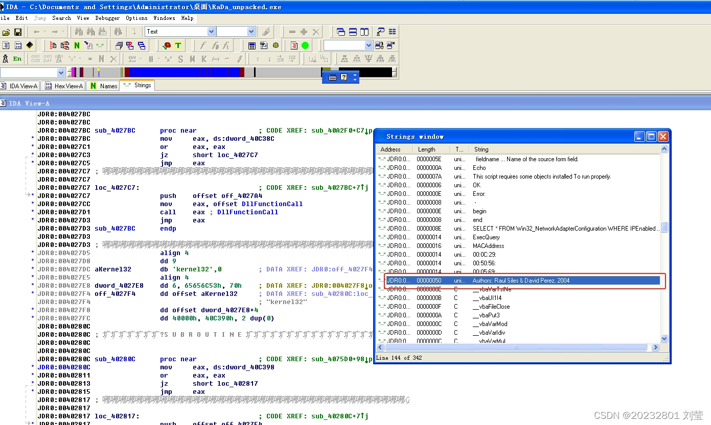
Task: Switch to the Names tab
Action: click(x=103, y=86)
